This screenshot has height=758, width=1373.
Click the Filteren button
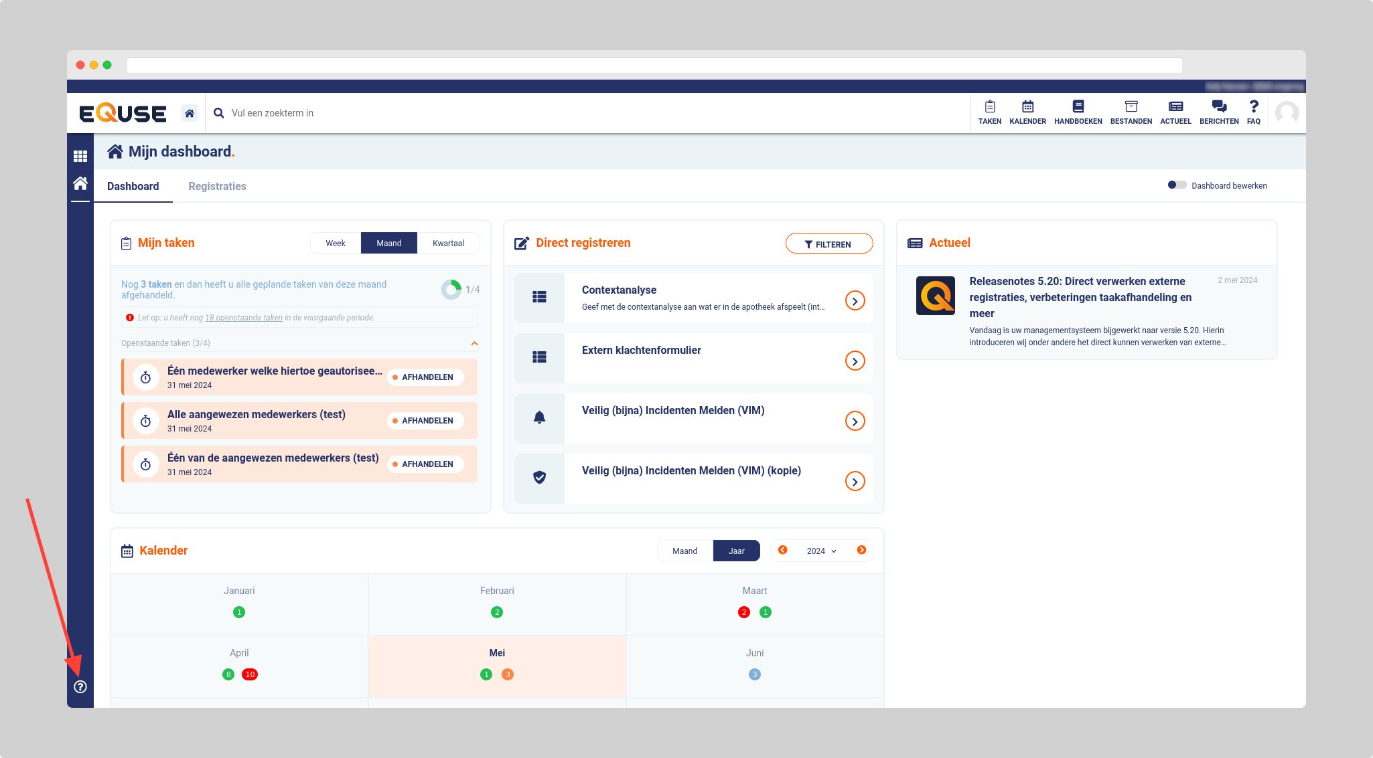click(828, 244)
